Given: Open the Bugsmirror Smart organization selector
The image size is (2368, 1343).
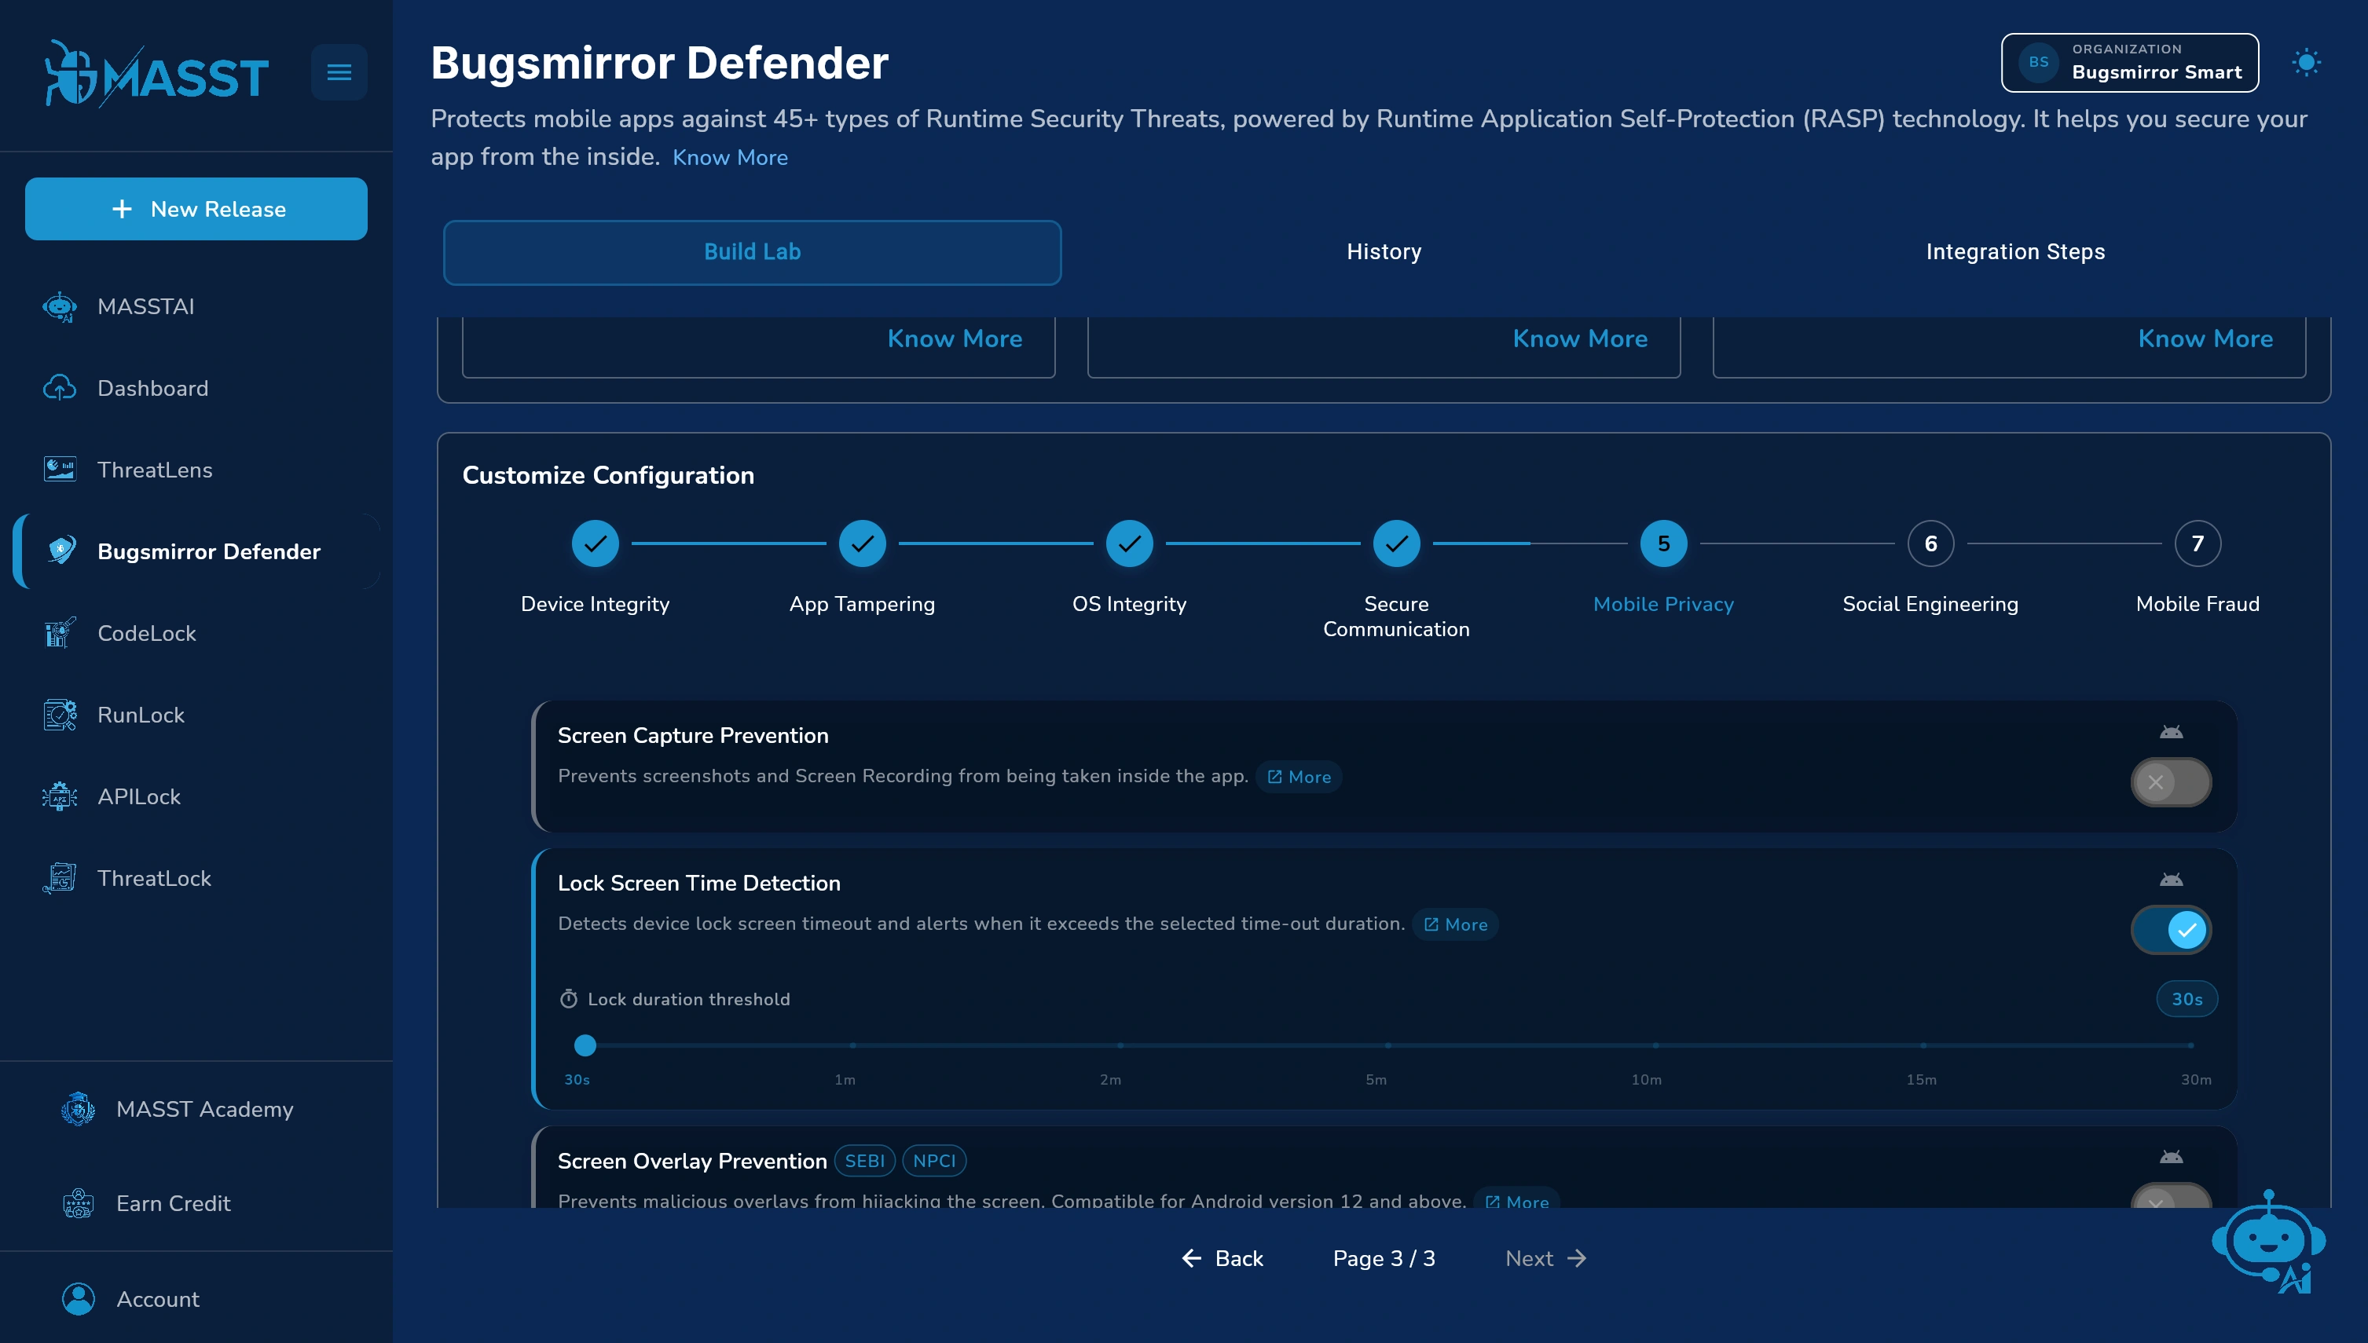Looking at the screenshot, I should pos(2129,63).
